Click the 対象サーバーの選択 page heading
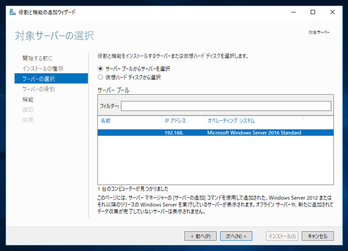This screenshot has width=348, height=251. point(54,36)
